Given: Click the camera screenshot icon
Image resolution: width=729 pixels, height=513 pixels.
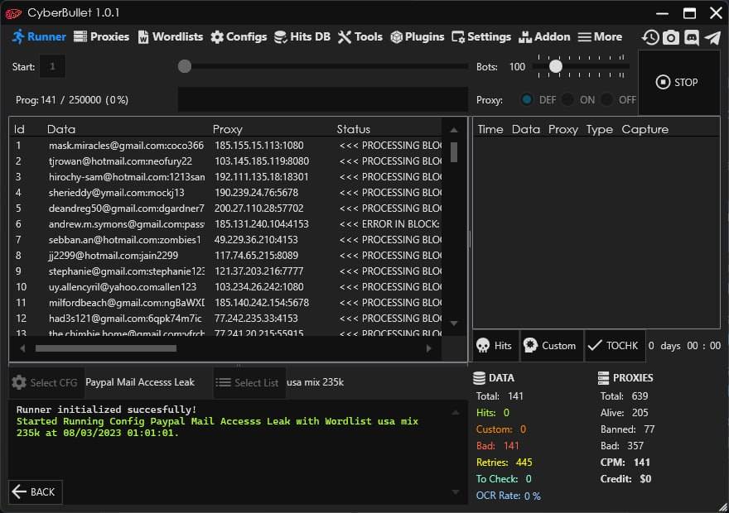Looking at the screenshot, I should (671, 37).
